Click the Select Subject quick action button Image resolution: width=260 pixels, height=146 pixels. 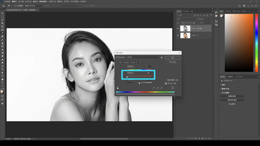[232, 100]
